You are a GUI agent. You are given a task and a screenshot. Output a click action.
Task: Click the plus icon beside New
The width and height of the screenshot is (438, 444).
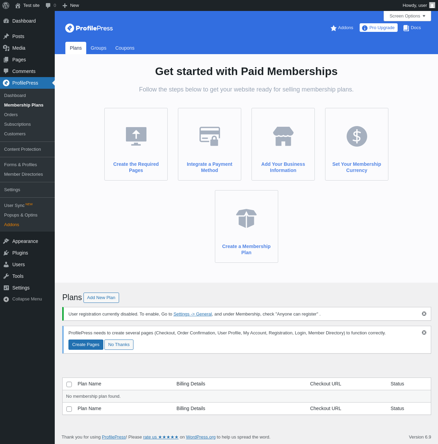(x=65, y=5)
